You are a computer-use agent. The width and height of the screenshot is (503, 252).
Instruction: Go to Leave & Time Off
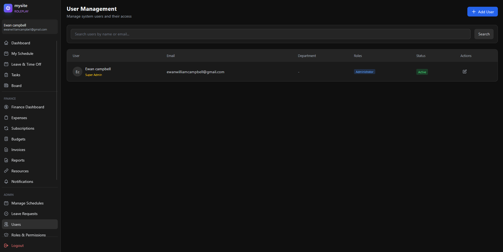[26, 64]
